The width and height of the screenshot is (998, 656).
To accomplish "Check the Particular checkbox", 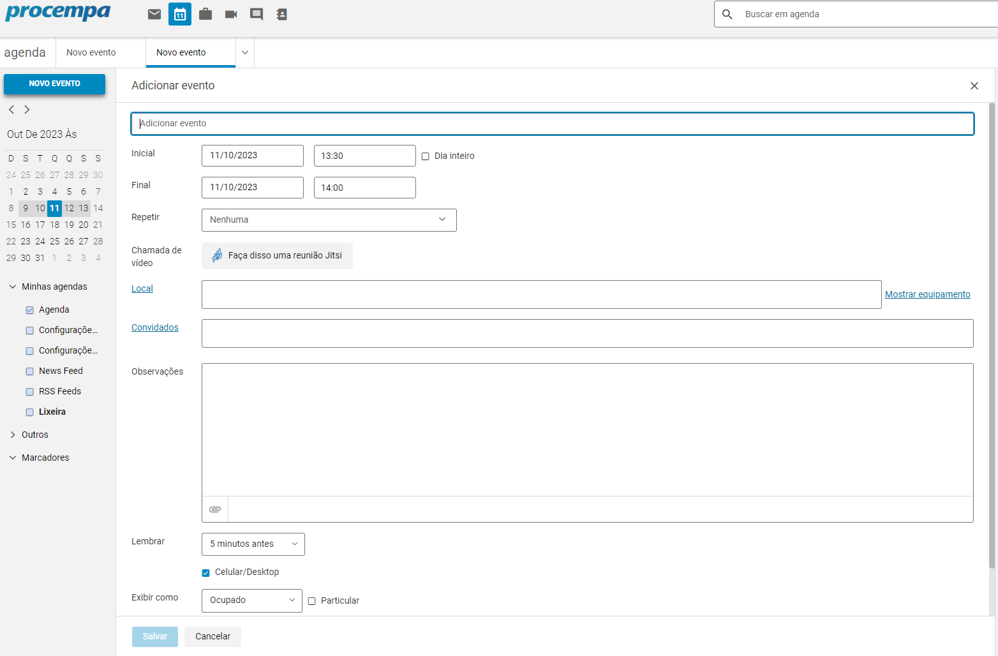I will [x=312, y=601].
